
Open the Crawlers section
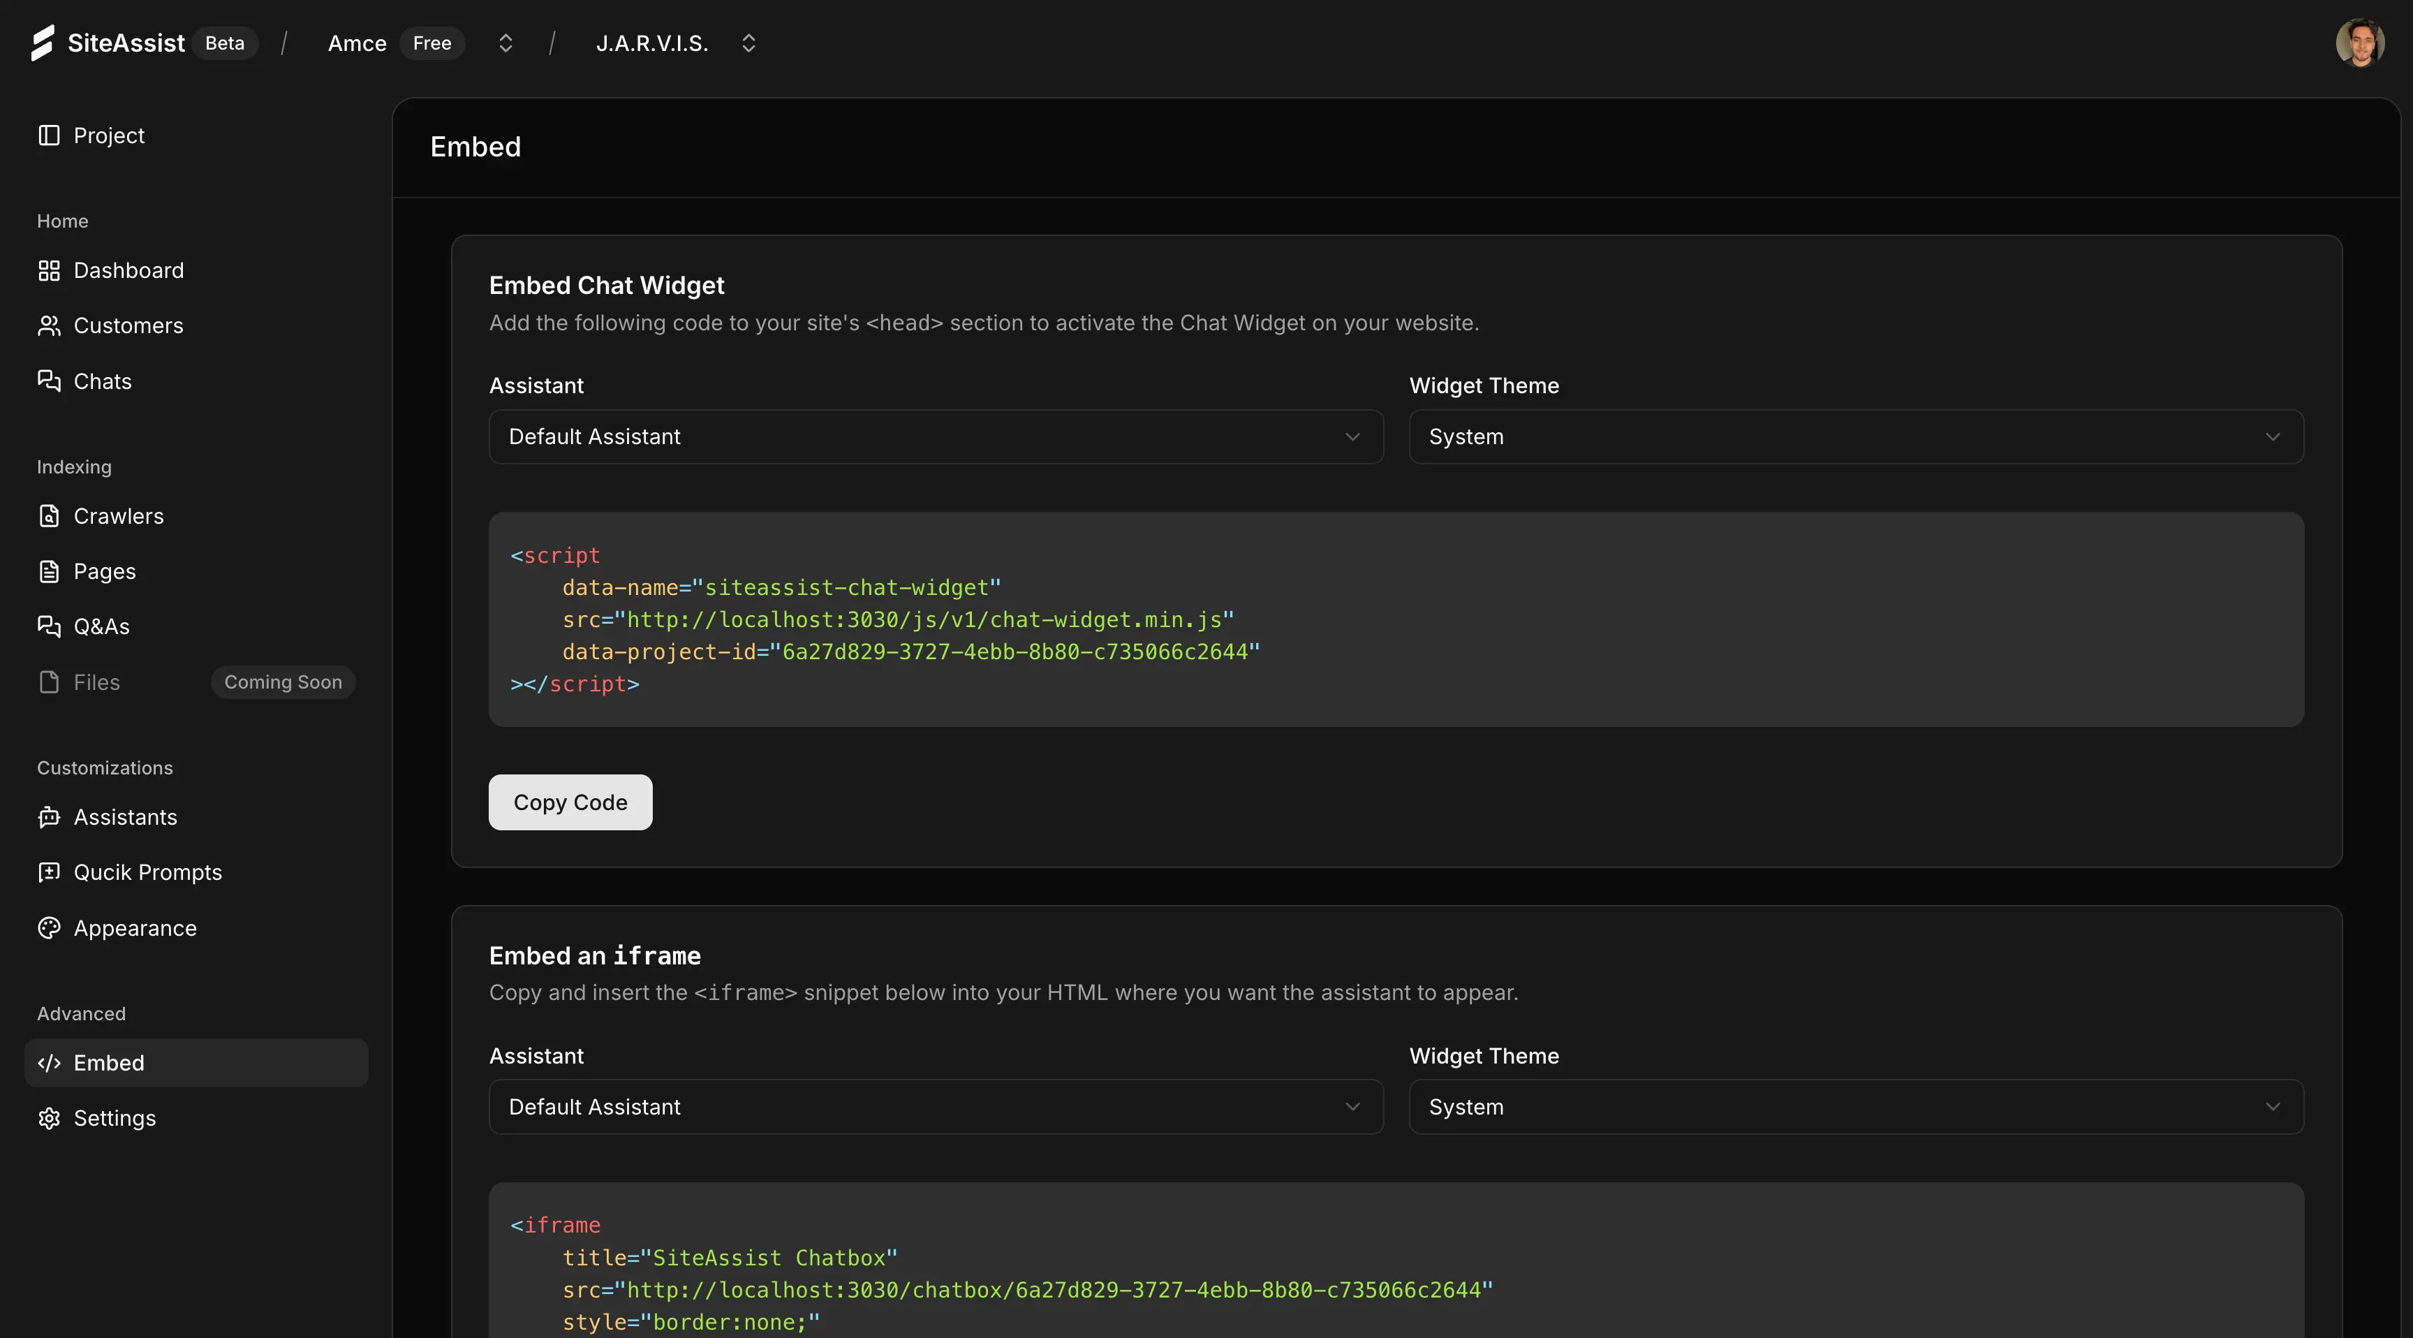click(195, 516)
